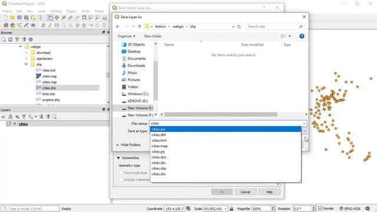This screenshot has height=212, width=377.
Task: Click Help in Save Vector Layer dialog
Action: pos(269,192)
